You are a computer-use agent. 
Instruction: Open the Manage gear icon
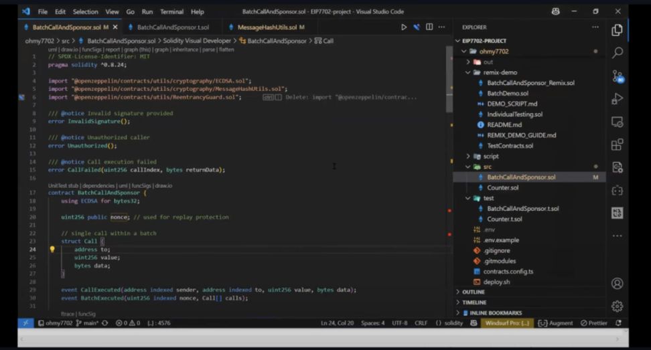point(617,306)
